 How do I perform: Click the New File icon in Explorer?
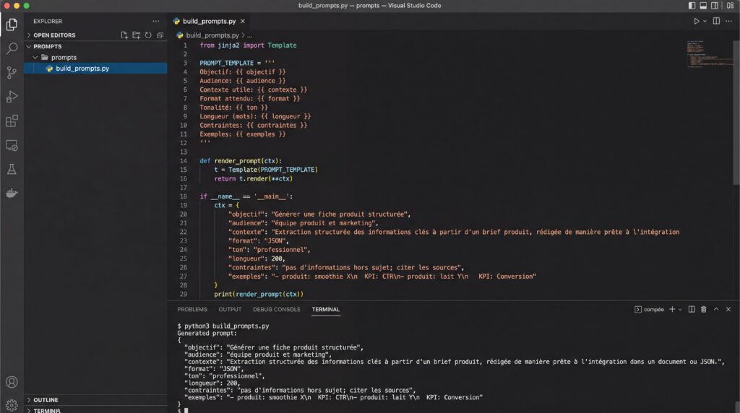pyautogui.click(x=124, y=35)
